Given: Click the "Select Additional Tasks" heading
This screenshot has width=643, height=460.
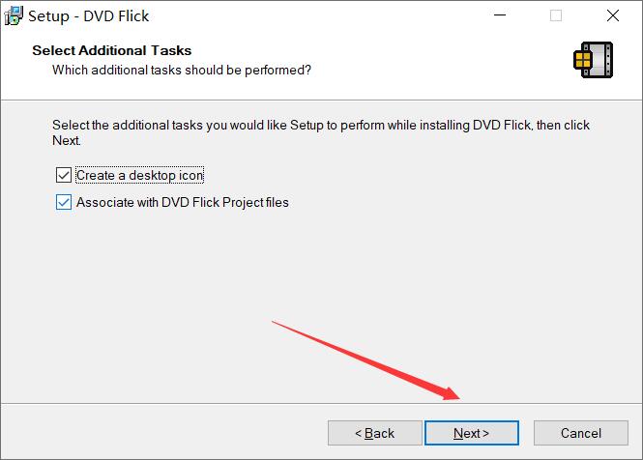Looking at the screenshot, I should pos(112,50).
